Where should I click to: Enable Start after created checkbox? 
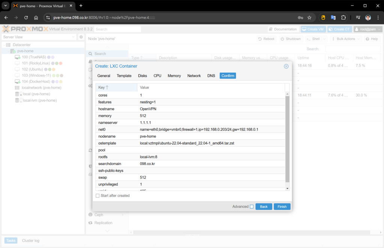pos(98,196)
